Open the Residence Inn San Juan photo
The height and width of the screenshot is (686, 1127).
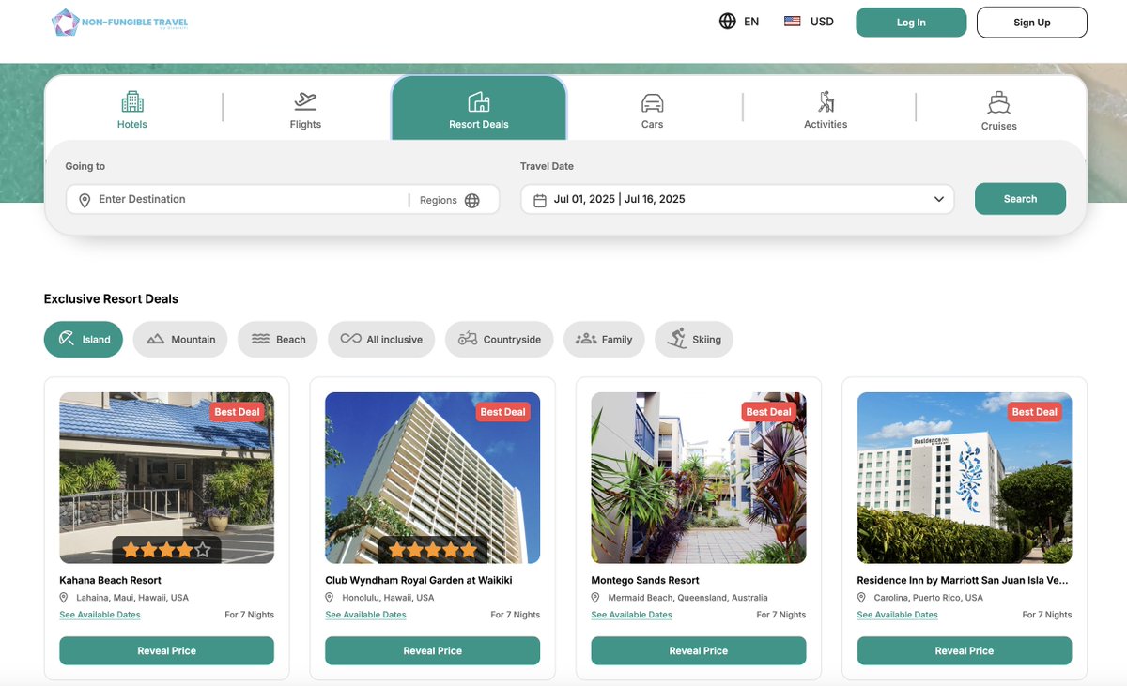(x=965, y=478)
